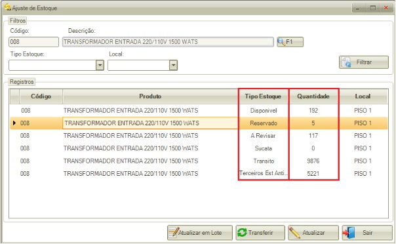This screenshot has width=396, height=244.
Task: Select the A Revisar stock type cell
Action: point(264,136)
